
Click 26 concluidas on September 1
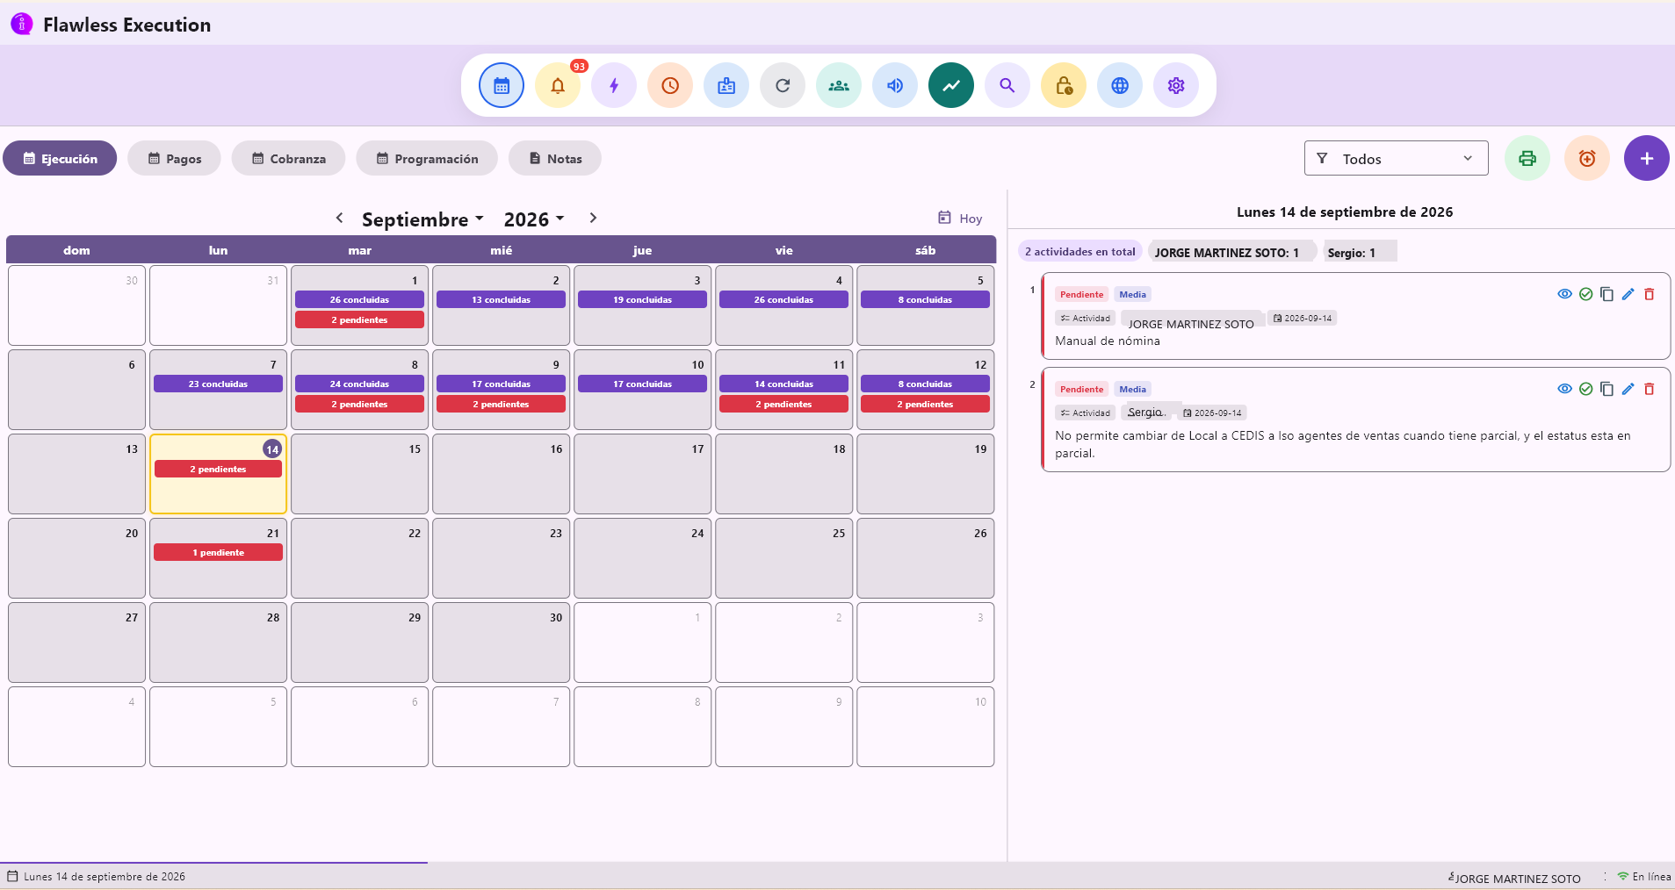tap(359, 299)
